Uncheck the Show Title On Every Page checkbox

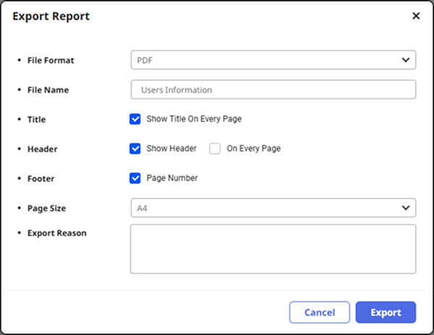[135, 119]
